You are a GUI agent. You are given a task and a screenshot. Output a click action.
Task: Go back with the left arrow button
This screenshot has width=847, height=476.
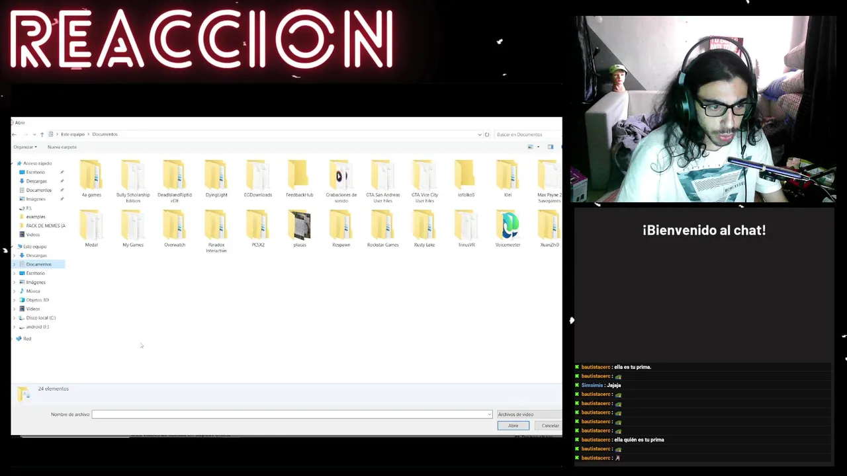[15, 134]
